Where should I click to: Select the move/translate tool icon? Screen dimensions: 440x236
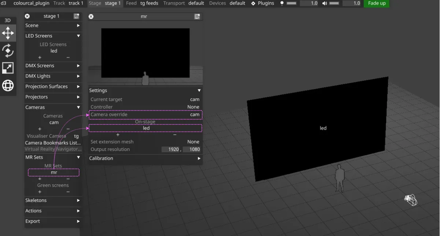tap(8, 33)
